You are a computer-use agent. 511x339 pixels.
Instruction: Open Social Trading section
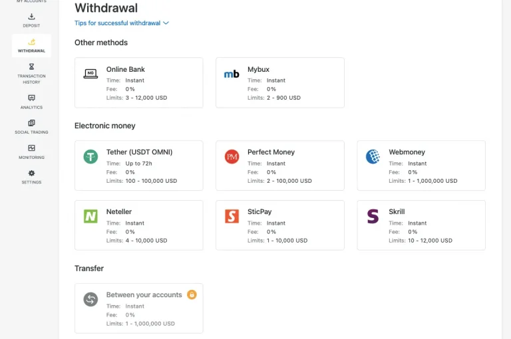[31, 126]
